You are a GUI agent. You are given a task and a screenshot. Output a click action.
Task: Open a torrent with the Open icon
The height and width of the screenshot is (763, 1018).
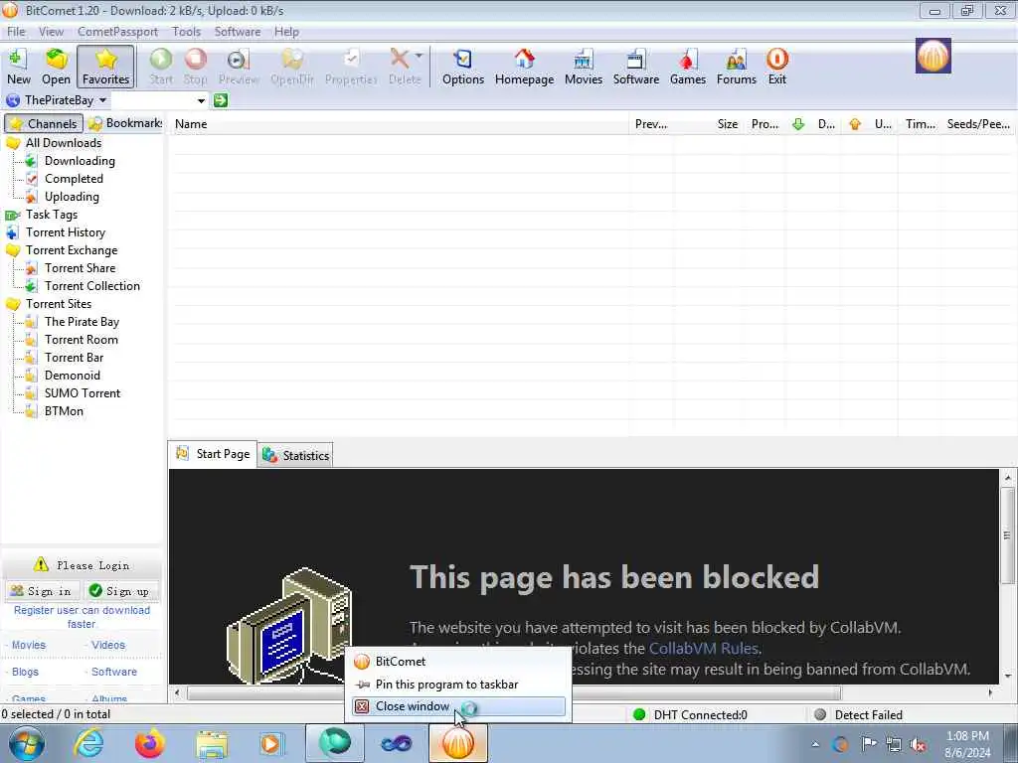tap(56, 67)
